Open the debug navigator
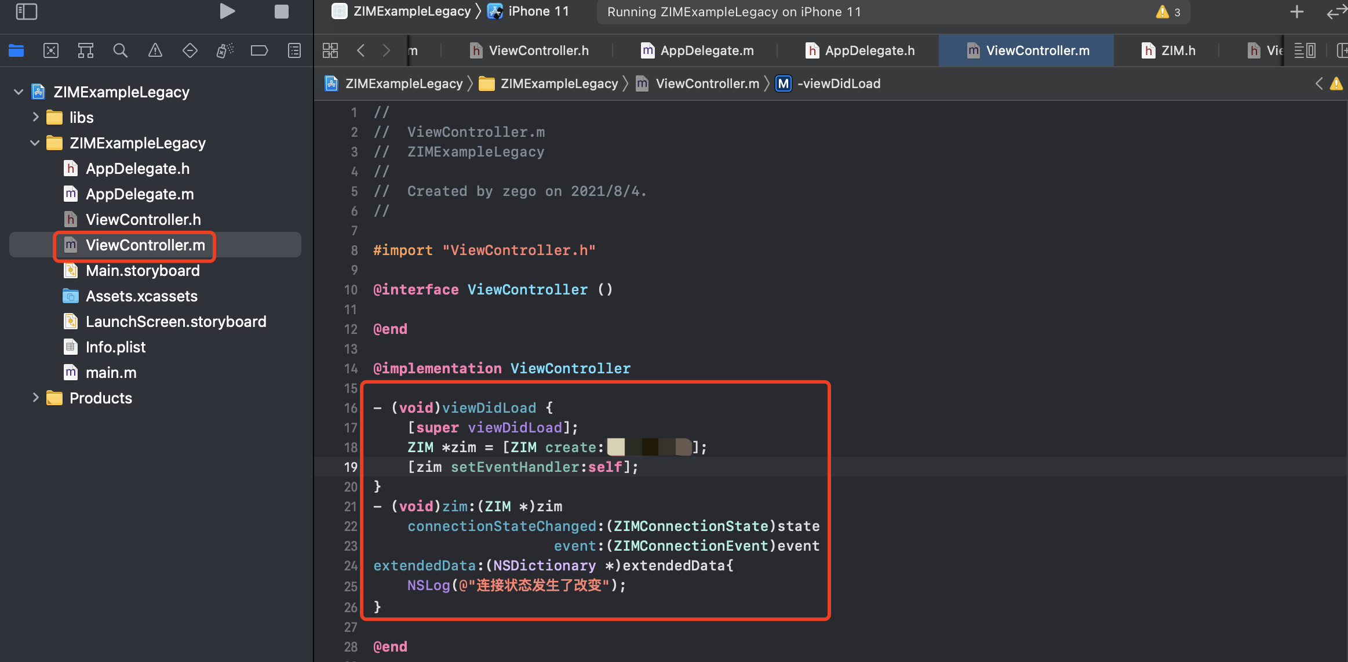 click(225, 51)
